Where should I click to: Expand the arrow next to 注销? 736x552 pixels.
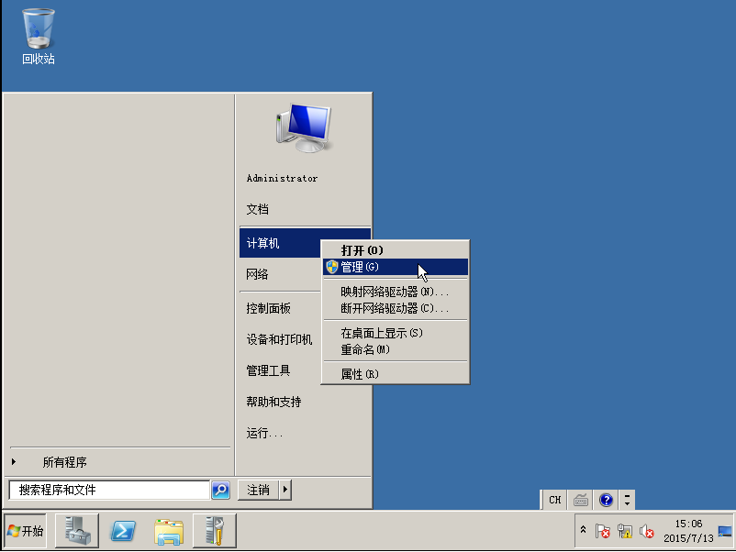(x=285, y=490)
